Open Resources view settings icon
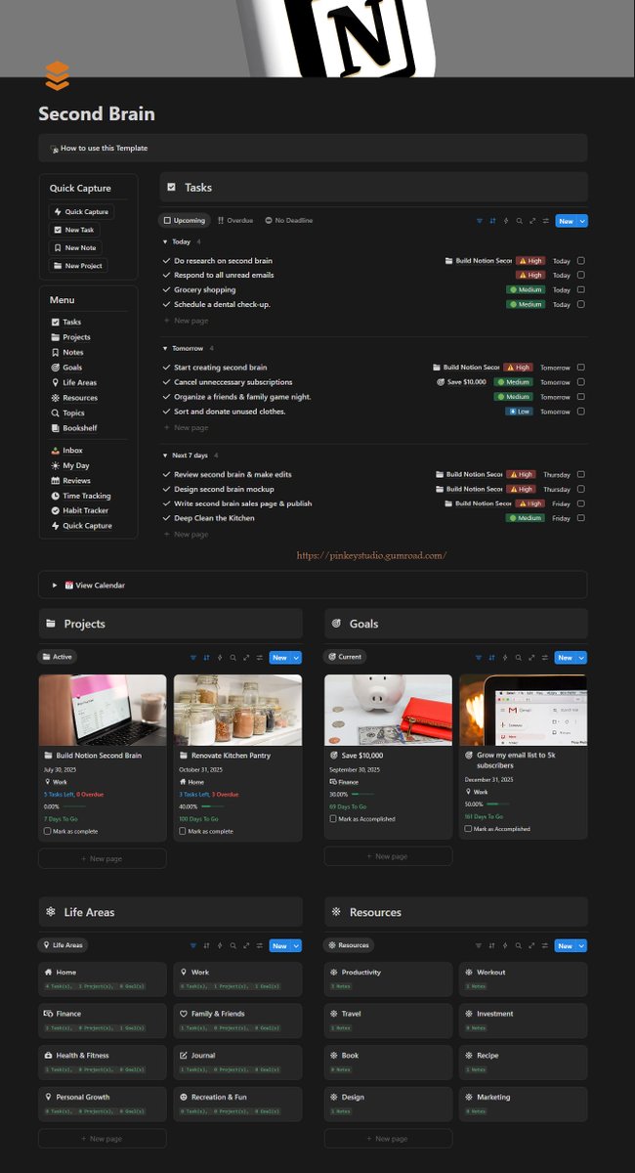635x1173 pixels. (545, 946)
